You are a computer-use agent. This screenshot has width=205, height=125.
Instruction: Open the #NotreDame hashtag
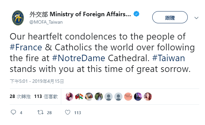click(78, 58)
